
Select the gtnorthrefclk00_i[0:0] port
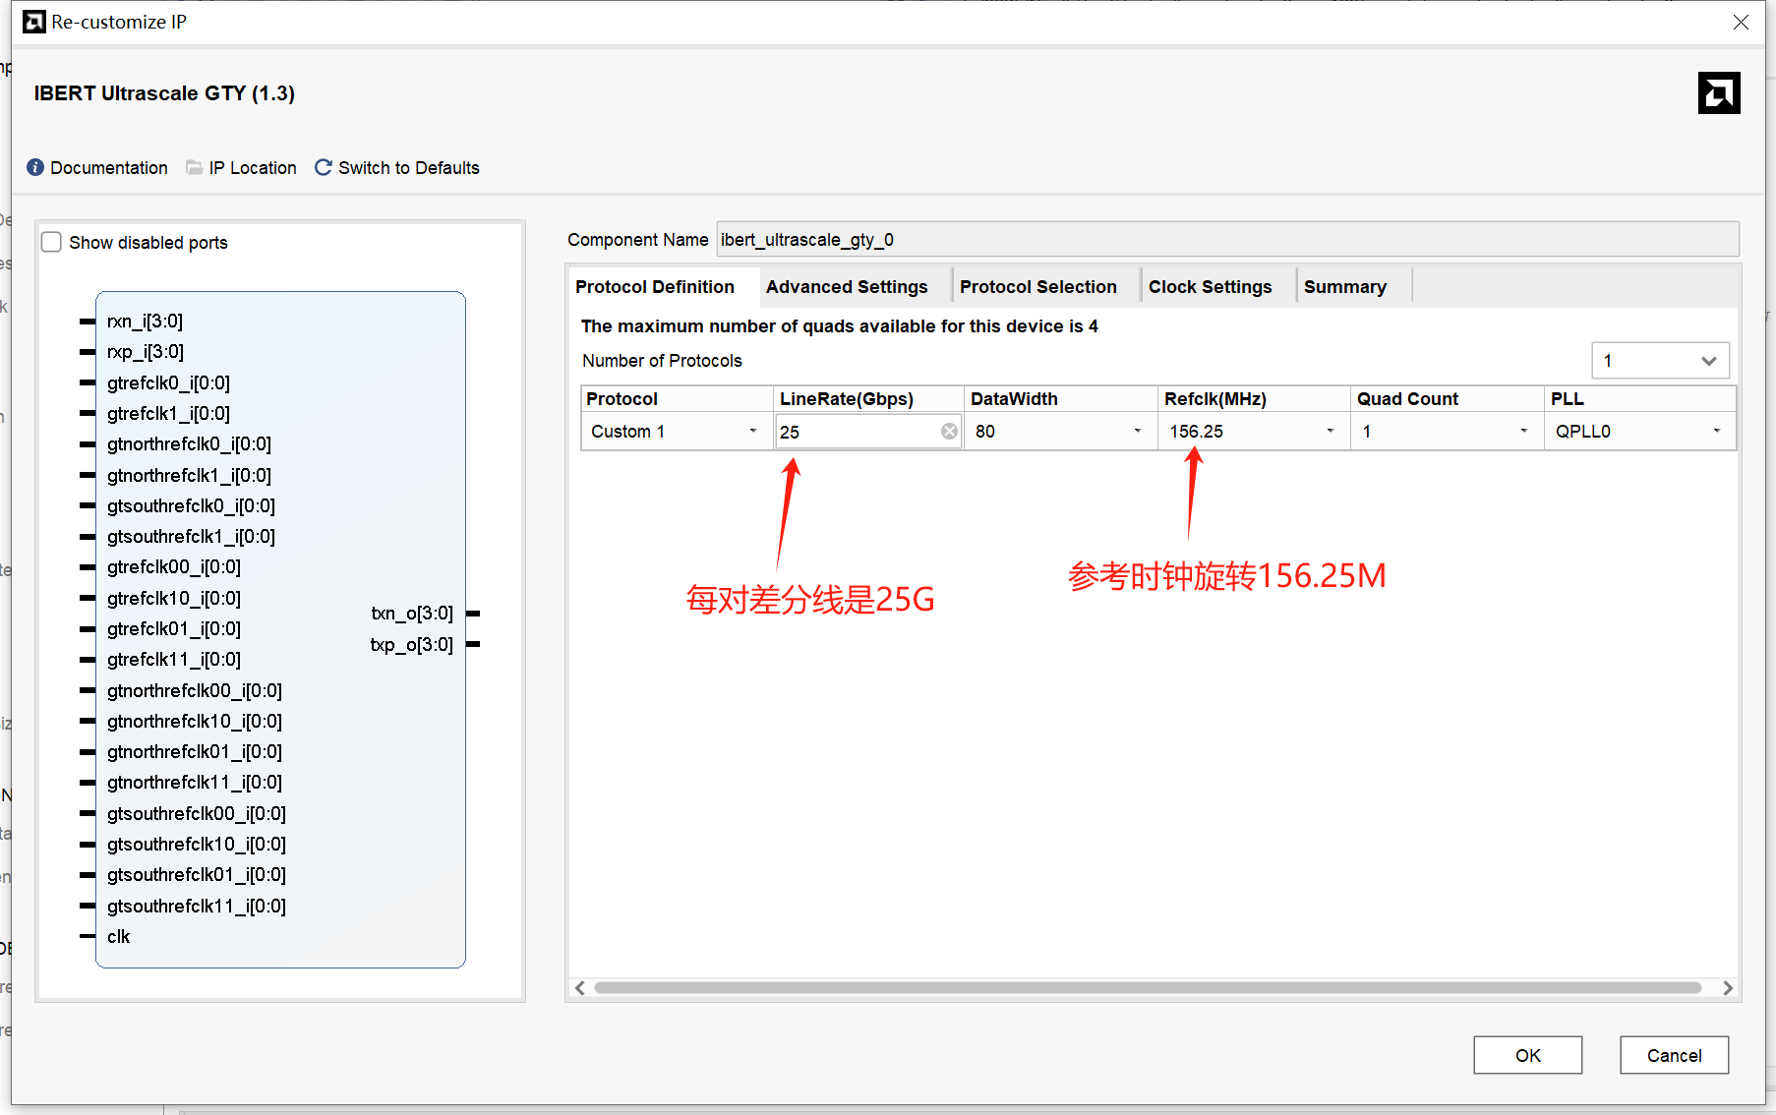tap(195, 690)
